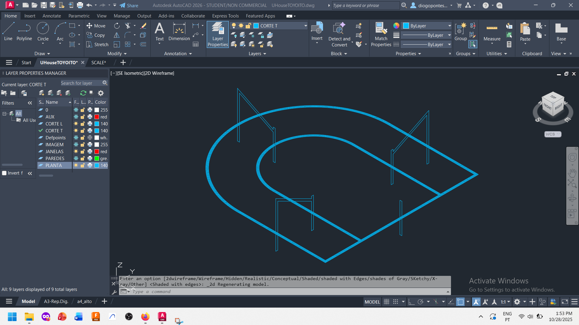Toggle freeze state of JANELAS layer
This screenshot has height=325, width=579.
pos(76,152)
